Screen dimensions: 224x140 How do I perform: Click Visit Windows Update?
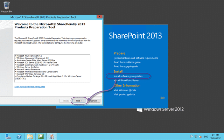point(125,90)
